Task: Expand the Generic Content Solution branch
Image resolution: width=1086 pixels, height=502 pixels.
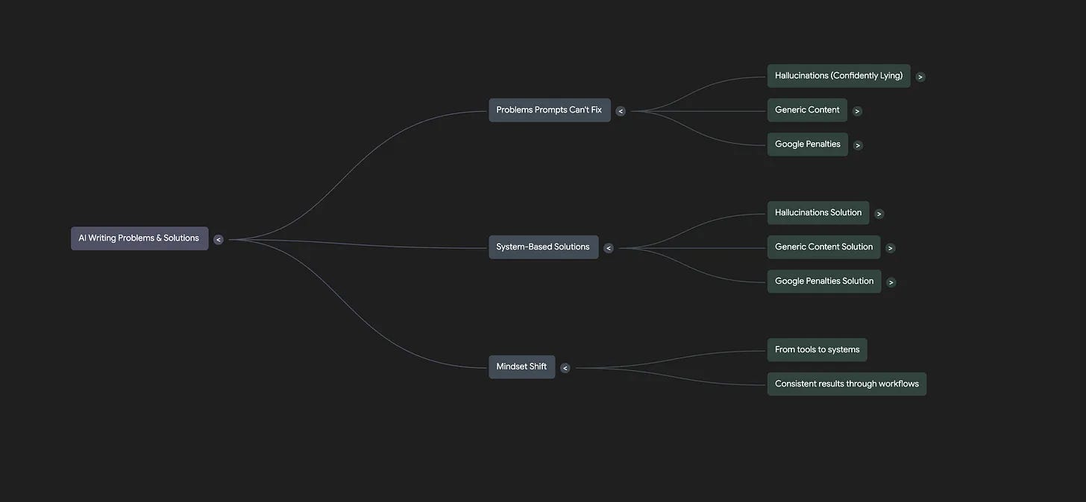Action: point(890,247)
